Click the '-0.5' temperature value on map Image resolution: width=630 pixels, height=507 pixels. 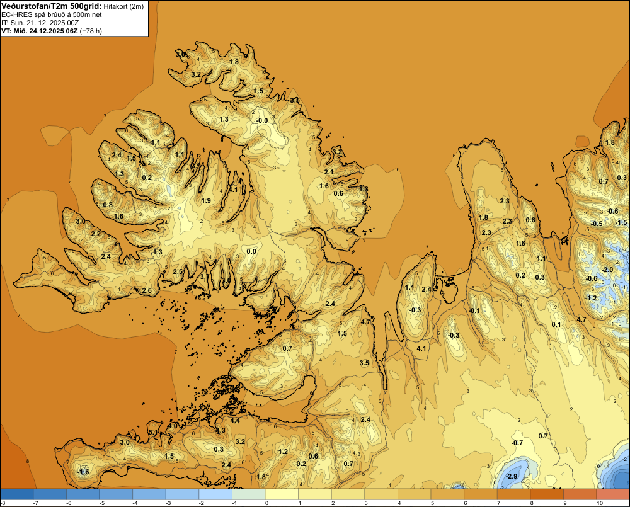tap(596, 224)
